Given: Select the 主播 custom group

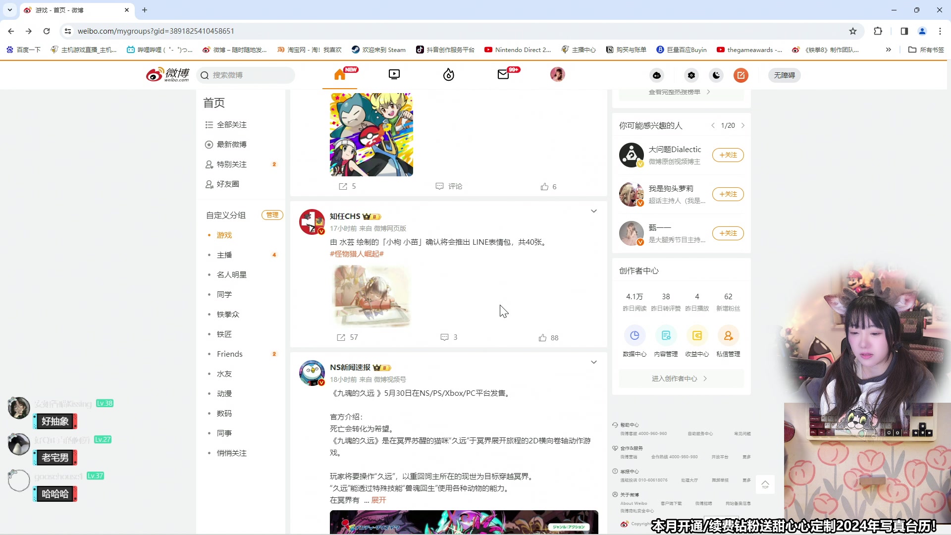Looking at the screenshot, I should coord(224,255).
